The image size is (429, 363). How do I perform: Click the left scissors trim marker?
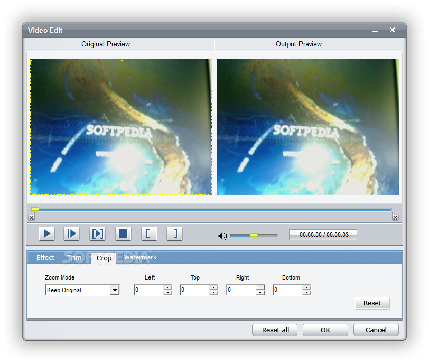pyautogui.click(x=32, y=218)
